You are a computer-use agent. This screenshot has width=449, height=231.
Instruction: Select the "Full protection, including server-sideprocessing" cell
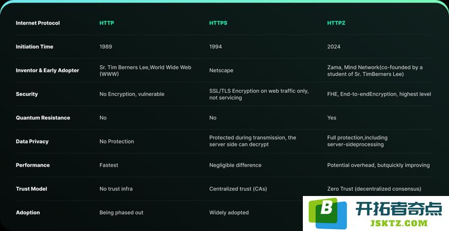click(x=357, y=141)
